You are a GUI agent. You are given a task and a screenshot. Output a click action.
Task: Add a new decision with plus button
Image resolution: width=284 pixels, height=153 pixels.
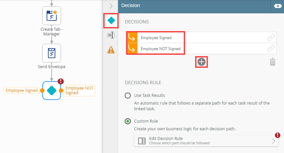tap(202, 62)
